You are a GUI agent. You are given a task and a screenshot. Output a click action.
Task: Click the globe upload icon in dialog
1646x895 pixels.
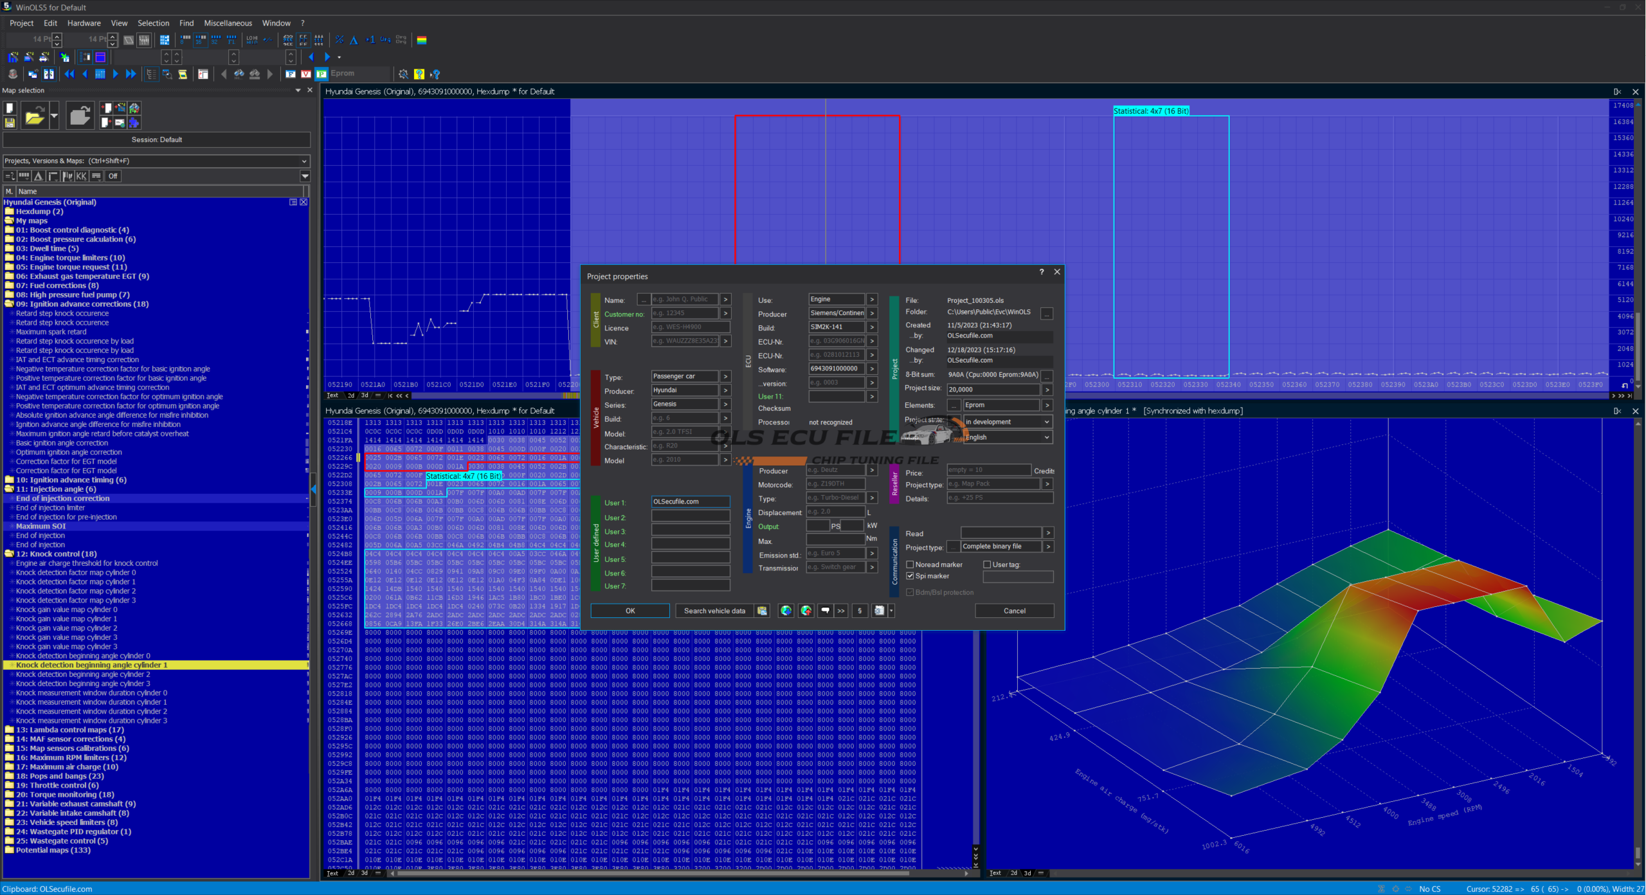click(x=806, y=611)
